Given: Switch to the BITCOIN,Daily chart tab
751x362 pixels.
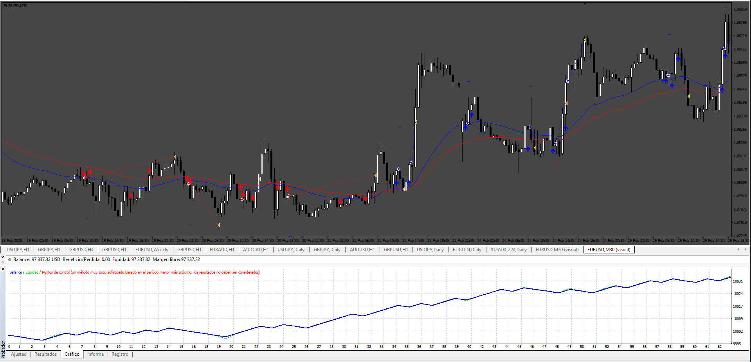Looking at the screenshot, I should coord(467,250).
